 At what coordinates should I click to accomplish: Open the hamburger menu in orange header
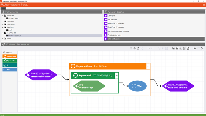[x=204, y=5]
